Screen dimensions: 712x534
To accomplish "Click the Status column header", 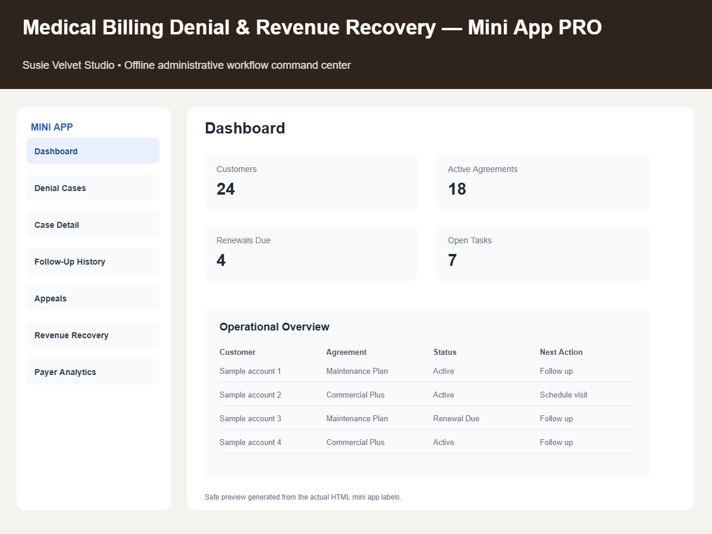I will point(445,352).
